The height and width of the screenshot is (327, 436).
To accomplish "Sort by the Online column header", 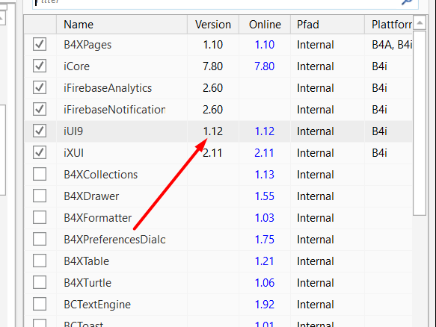I will pos(265,25).
